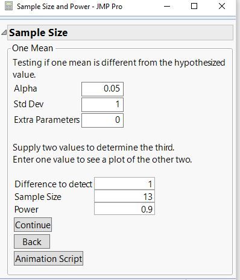Go back with the Back button
The height and width of the screenshot is (280, 240).
click(x=32, y=241)
